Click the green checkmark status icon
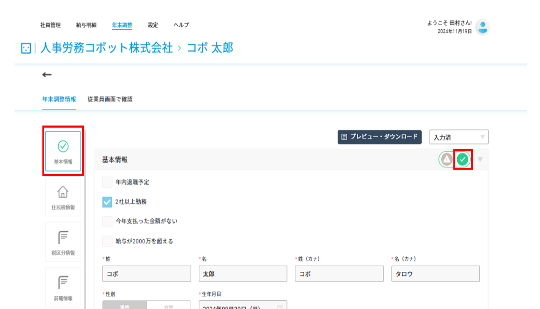The height and width of the screenshot is (309, 540). click(x=463, y=159)
